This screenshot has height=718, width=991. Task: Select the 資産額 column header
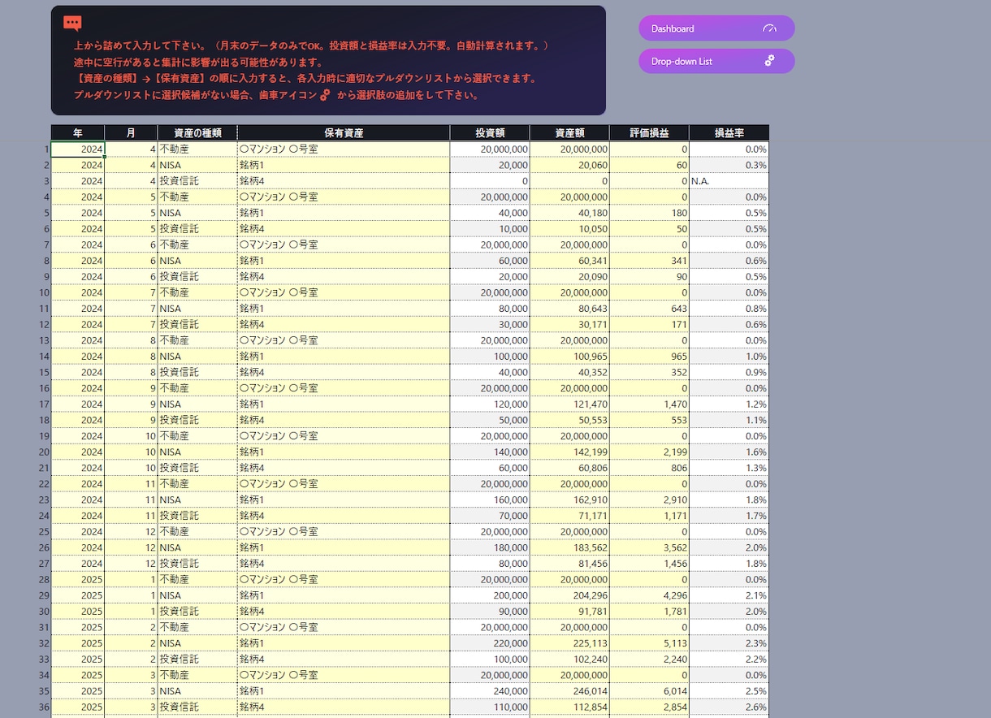coord(569,133)
